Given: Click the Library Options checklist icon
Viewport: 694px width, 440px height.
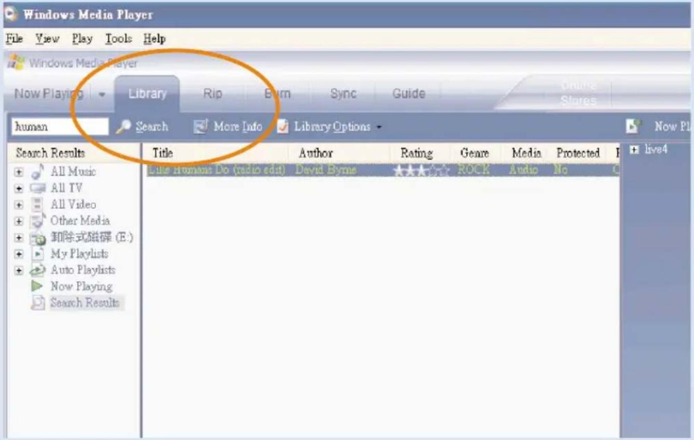Looking at the screenshot, I should point(283,127).
